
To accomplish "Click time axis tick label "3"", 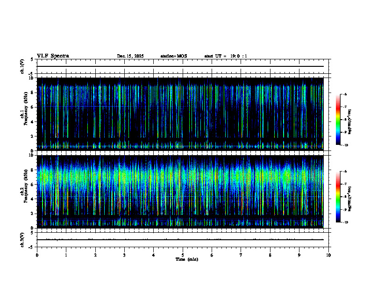I will click(124, 255).
